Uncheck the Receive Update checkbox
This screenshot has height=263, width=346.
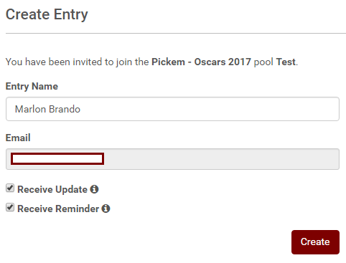[10, 188]
